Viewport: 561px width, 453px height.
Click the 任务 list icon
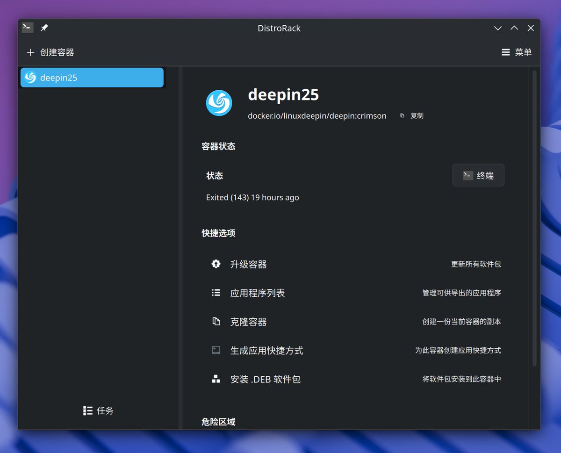click(87, 410)
